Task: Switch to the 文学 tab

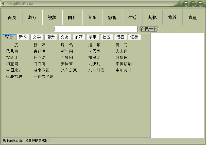Action: tap(37, 37)
